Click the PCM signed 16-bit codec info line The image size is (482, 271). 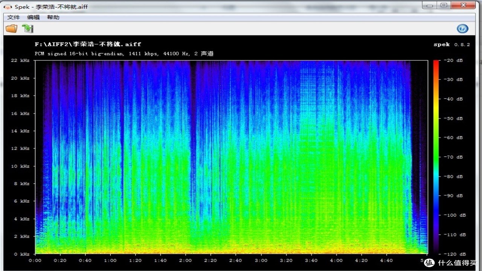coord(124,54)
